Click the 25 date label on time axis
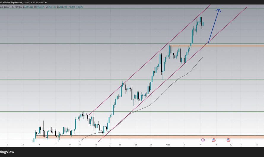The width and height of the screenshot is (264, 157). pyautogui.click(x=136, y=145)
